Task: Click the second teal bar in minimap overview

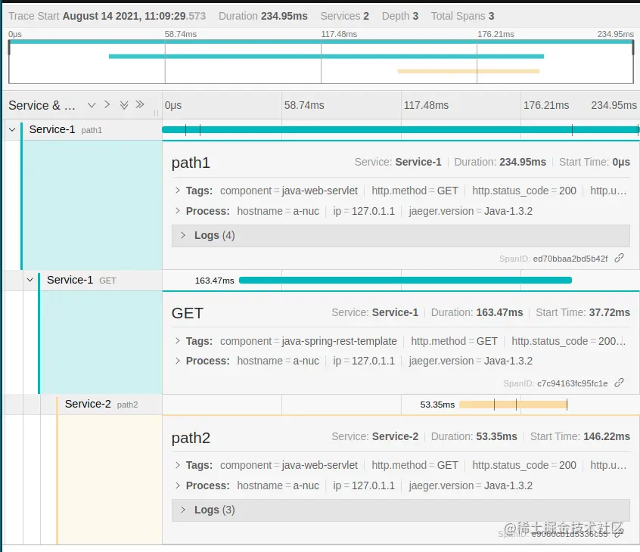Action: click(x=326, y=56)
